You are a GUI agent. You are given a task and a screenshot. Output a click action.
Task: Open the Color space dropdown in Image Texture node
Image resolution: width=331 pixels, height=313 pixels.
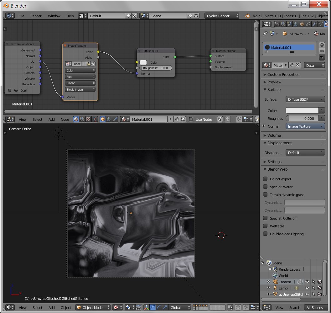(x=80, y=70)
